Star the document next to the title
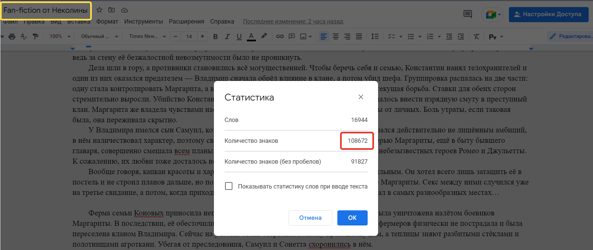The height and width of the screenshot is (250, 593). click(99, 10)
